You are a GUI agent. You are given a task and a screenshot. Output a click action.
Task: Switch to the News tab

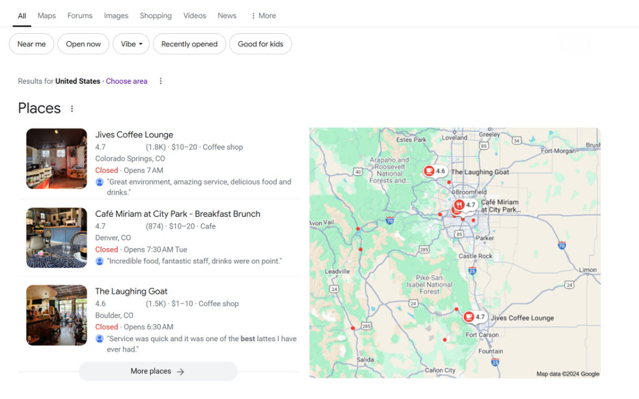[x=227, y=16]
